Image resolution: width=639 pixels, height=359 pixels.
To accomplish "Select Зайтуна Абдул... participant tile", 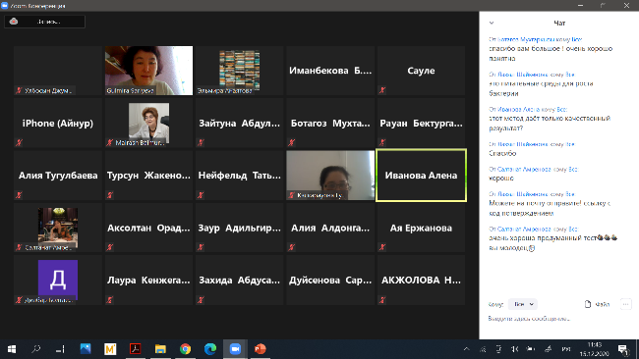I will tap(239, 123).
